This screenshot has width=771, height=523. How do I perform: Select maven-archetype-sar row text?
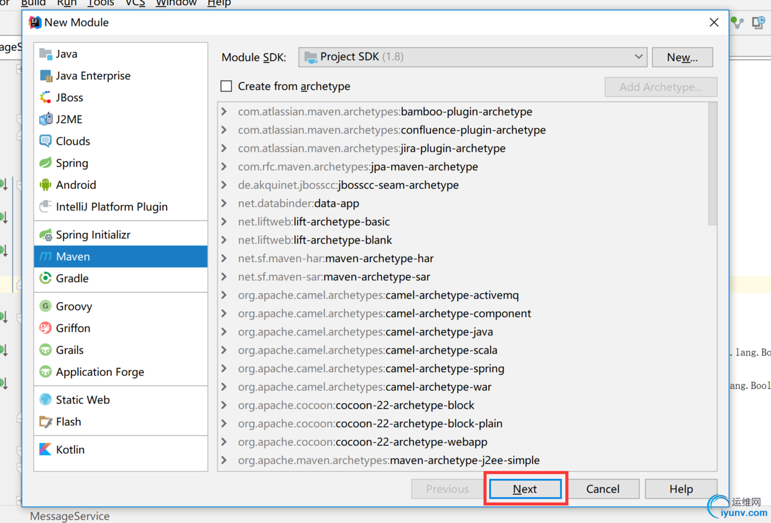pyautogui.click(x=334, y=276)
